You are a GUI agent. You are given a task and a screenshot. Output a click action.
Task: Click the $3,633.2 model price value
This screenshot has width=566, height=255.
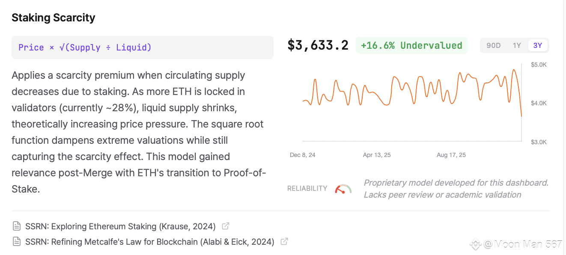pyautogui.click(x=318, y=45)
